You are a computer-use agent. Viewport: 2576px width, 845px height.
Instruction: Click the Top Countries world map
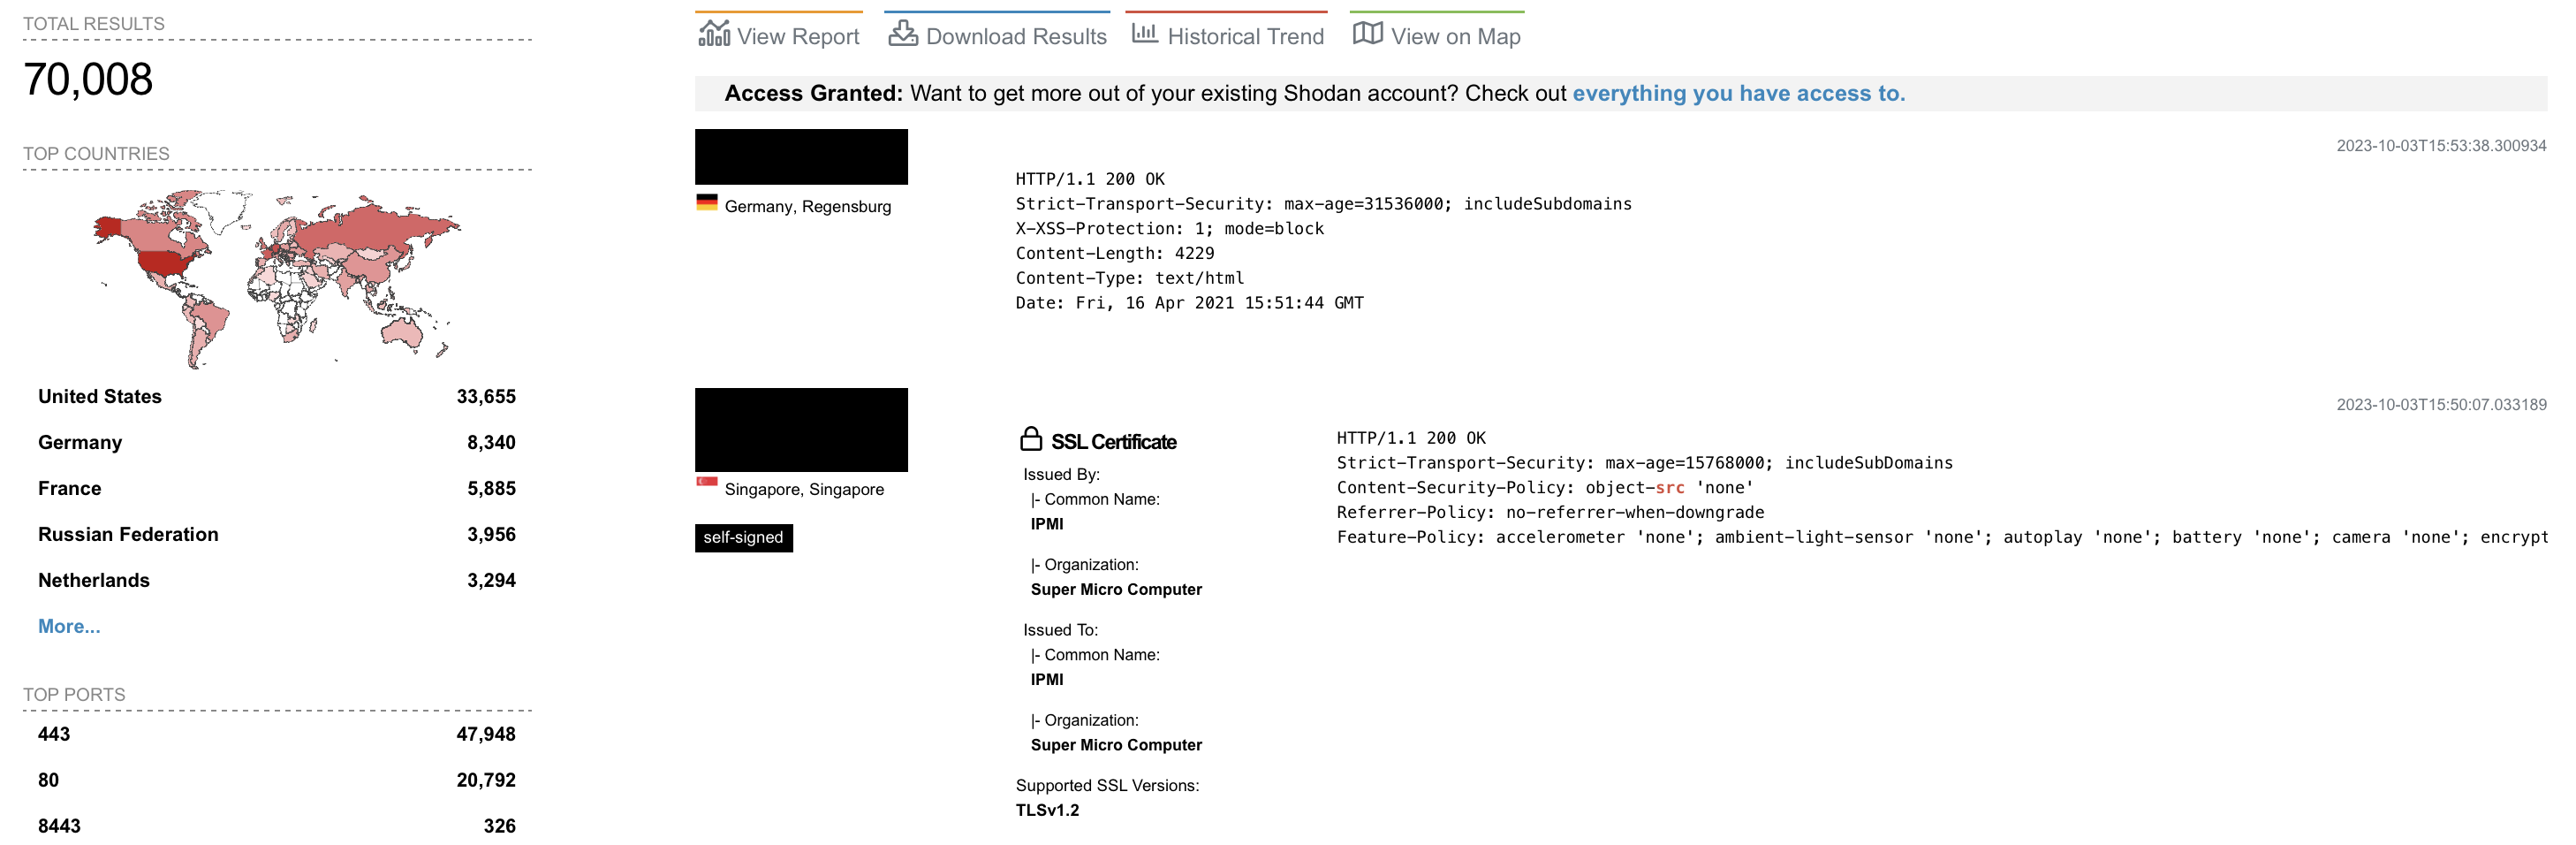[x=277, y=278]
